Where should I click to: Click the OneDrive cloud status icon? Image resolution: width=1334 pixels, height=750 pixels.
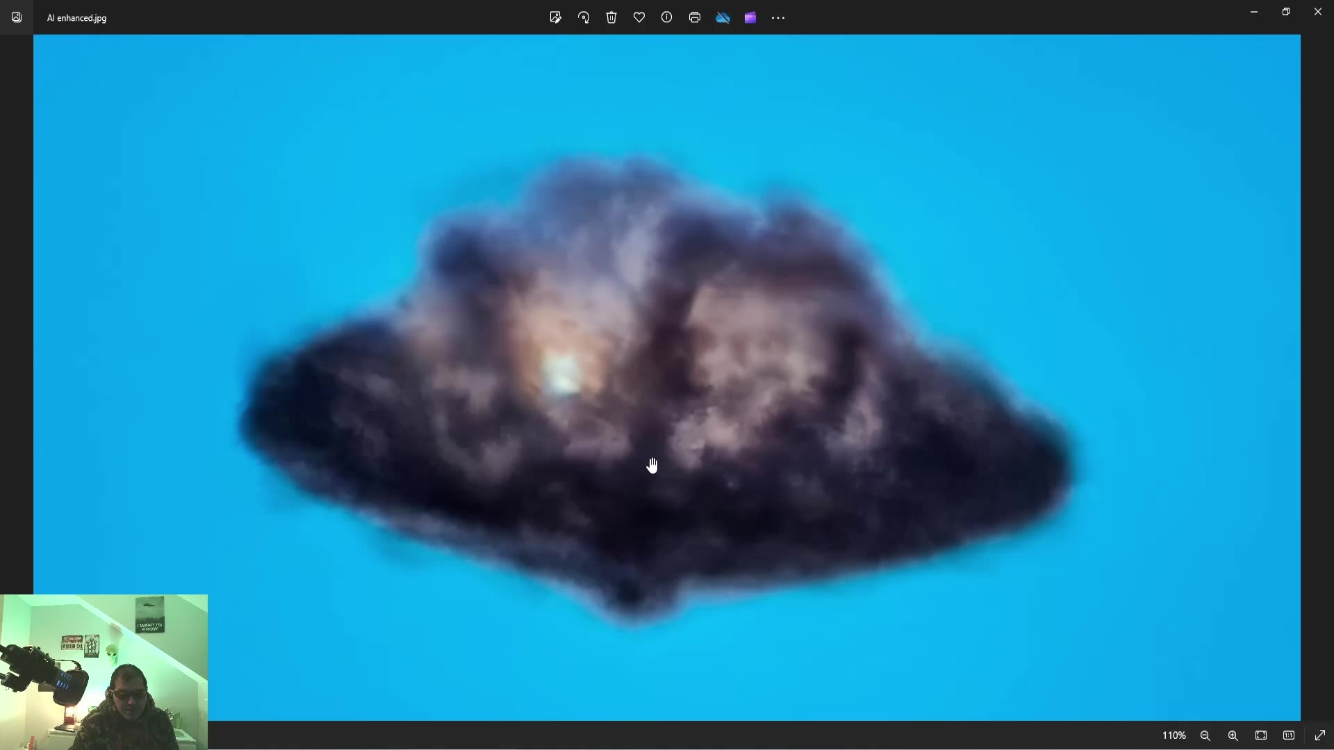pyautogui.click(x=723, y=17)
